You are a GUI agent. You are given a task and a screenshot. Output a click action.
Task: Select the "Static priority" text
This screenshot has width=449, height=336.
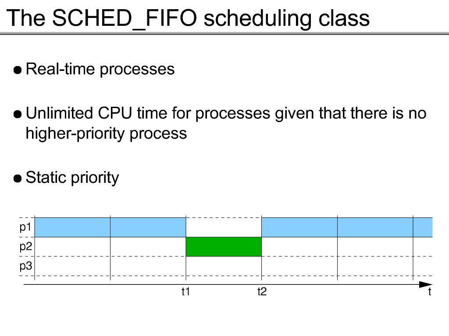[x=72, y=178]
